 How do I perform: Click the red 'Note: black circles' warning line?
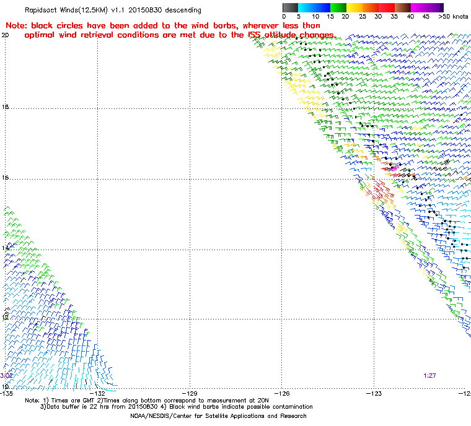click(x=163, y=25)
